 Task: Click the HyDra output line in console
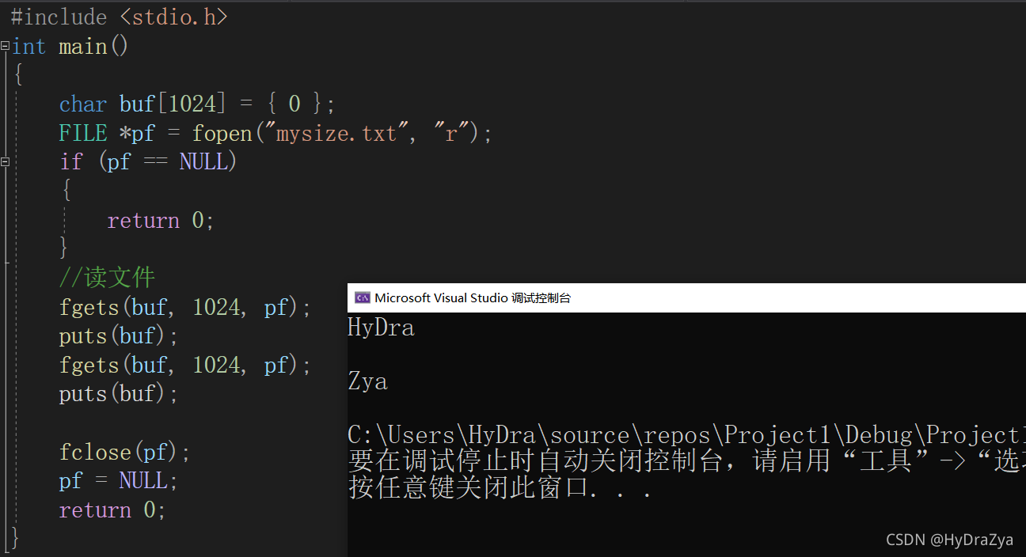pyautogui.click(x=381, y=328)
